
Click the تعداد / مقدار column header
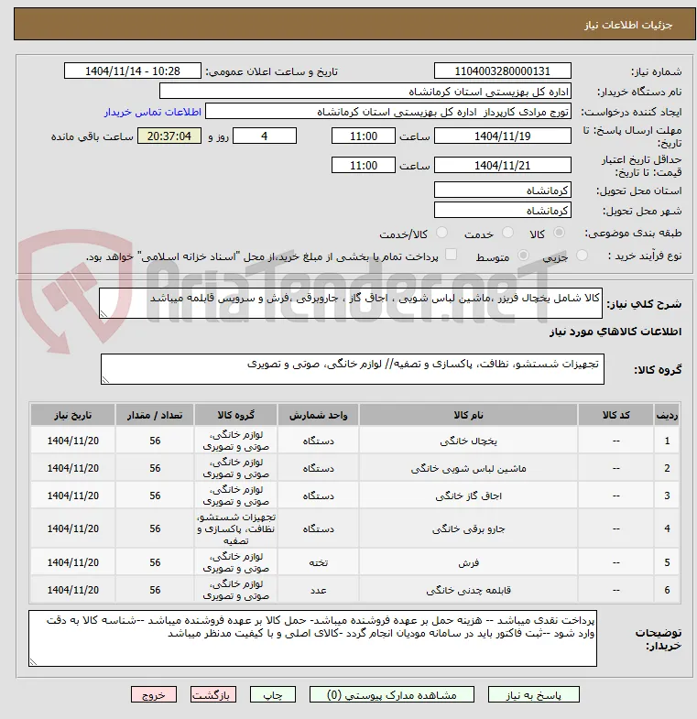[155, 415]
